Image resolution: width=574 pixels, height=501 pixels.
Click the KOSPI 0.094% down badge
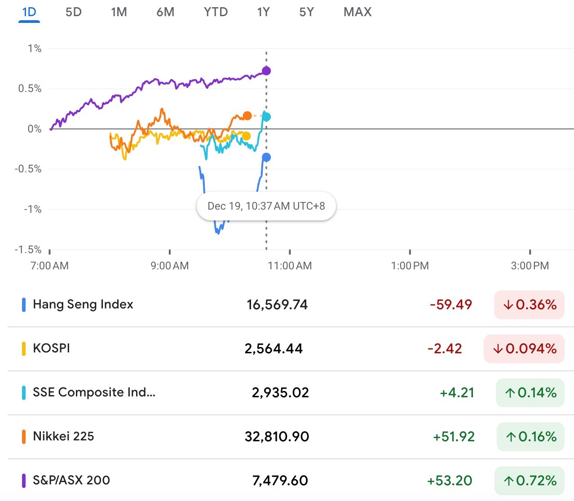click(x=524, y=349)
